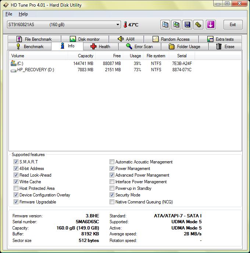The width and height of the screenshot is (250, 253).
Task: Toggle the Power Management checkbox
Action: [112, 168]
